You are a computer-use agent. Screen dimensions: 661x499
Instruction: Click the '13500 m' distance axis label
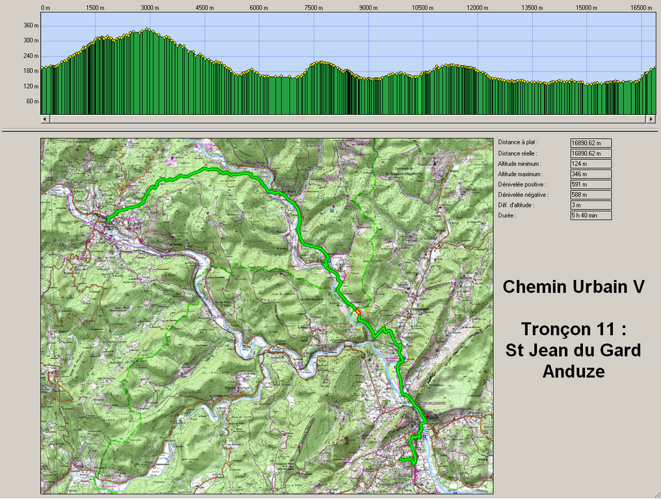532,8
